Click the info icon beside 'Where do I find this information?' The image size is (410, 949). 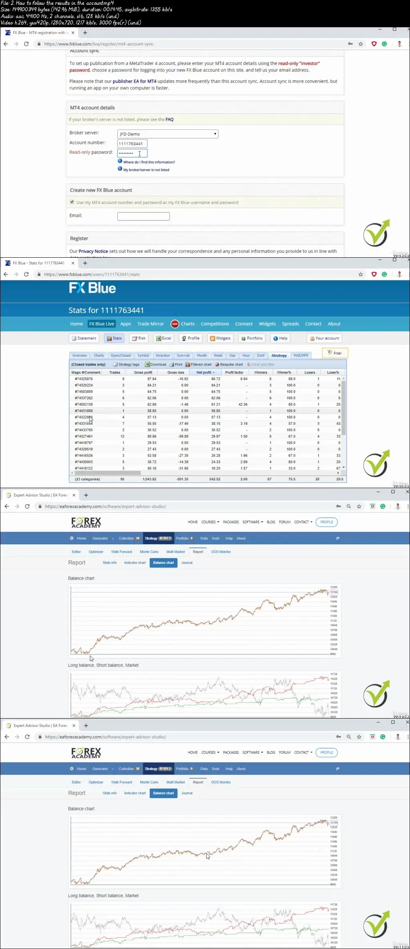120,161
